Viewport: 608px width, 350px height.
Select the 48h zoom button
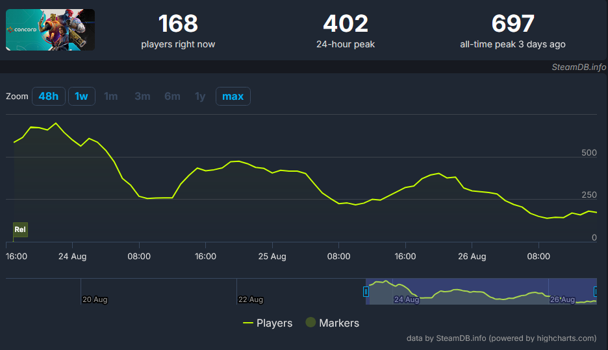point(48,97)
